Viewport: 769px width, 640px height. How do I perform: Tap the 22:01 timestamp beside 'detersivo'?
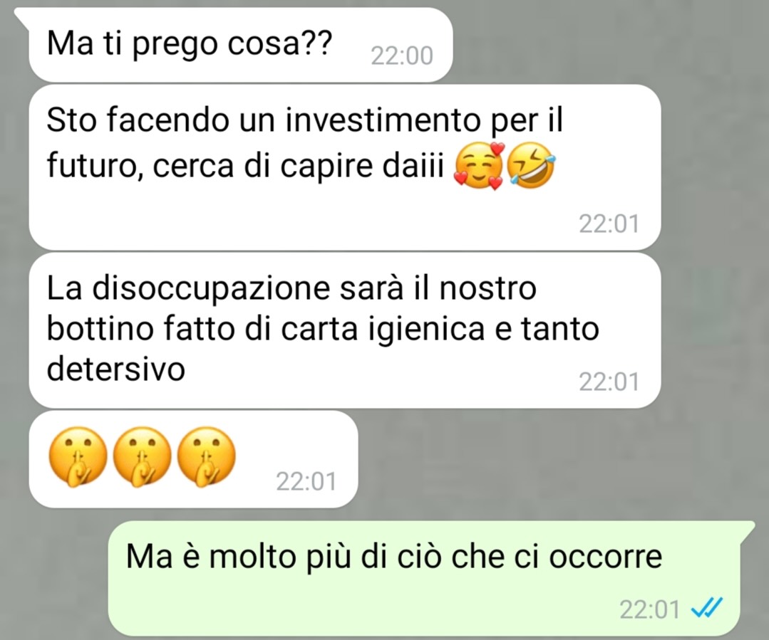[x=609, y=382]
